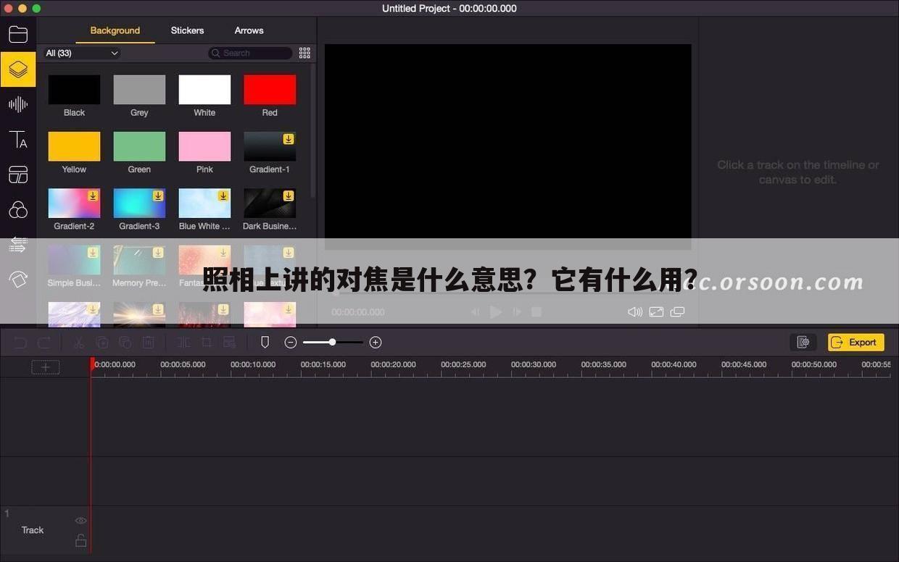The width and height of the screenshot is (899, 562).
Task: Click the 'Click a track on the timeline' hint
Action: coord(798,172)
